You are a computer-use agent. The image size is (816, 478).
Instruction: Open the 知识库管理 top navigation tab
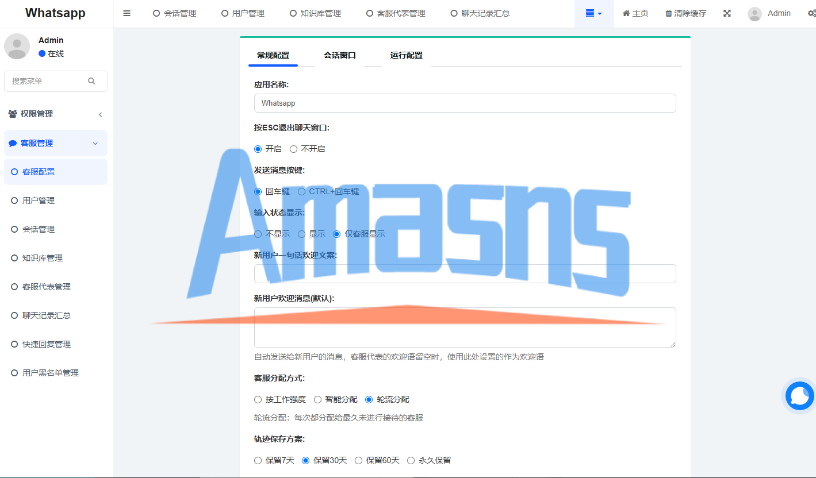click(x=316, y=13)
